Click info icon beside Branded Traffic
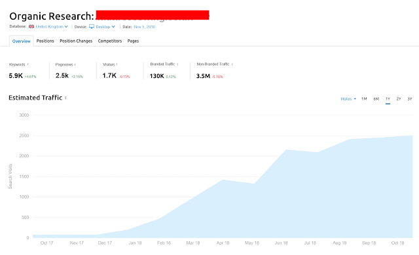This screenshot has width=419, height=255. (x=177, y=64)
